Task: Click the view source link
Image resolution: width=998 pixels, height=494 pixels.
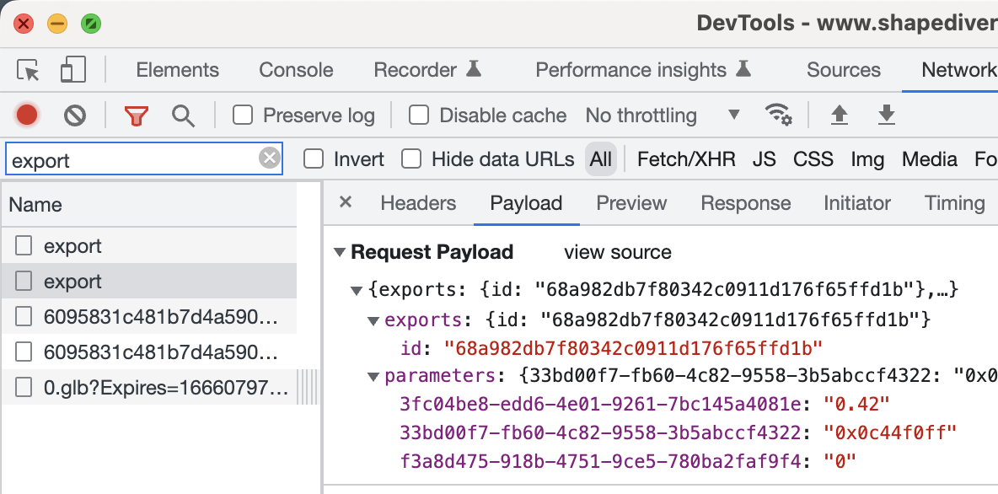Action: click(x=617, y=252)
